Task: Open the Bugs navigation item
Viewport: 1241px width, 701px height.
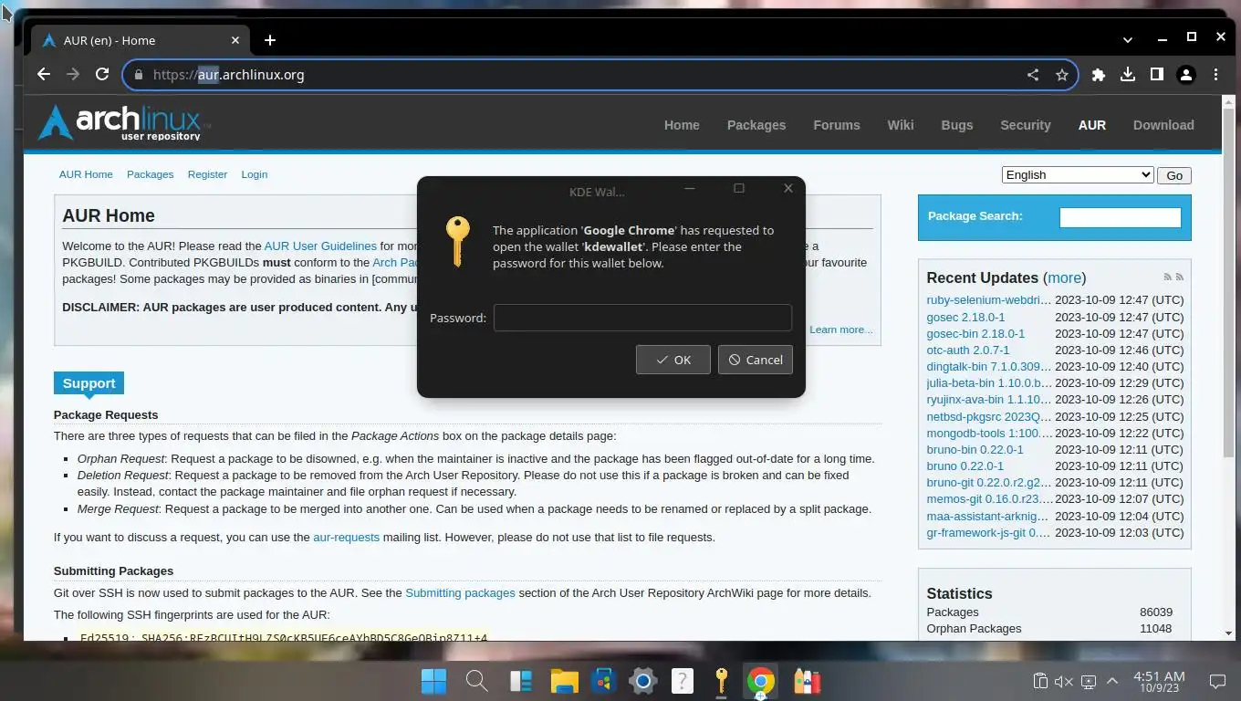Action: coord(957,125)
